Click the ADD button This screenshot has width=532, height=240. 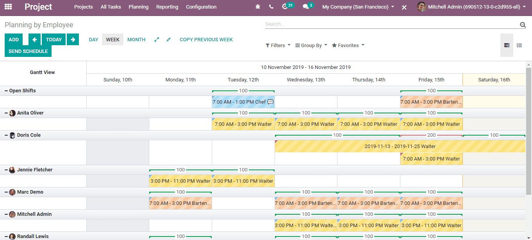tap(14, 39)
